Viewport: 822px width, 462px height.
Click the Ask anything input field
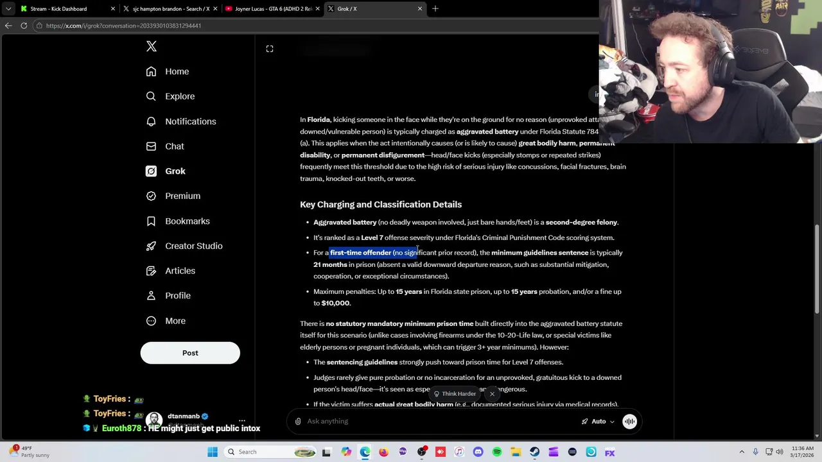point(440,421)
